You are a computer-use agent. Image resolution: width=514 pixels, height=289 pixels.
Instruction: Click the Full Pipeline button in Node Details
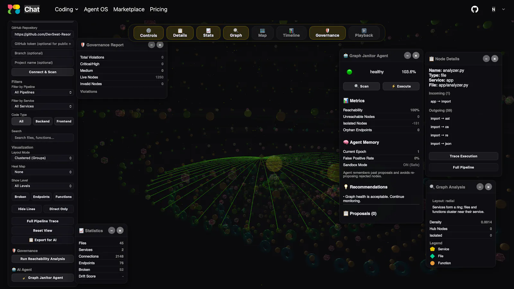(463, 168)
